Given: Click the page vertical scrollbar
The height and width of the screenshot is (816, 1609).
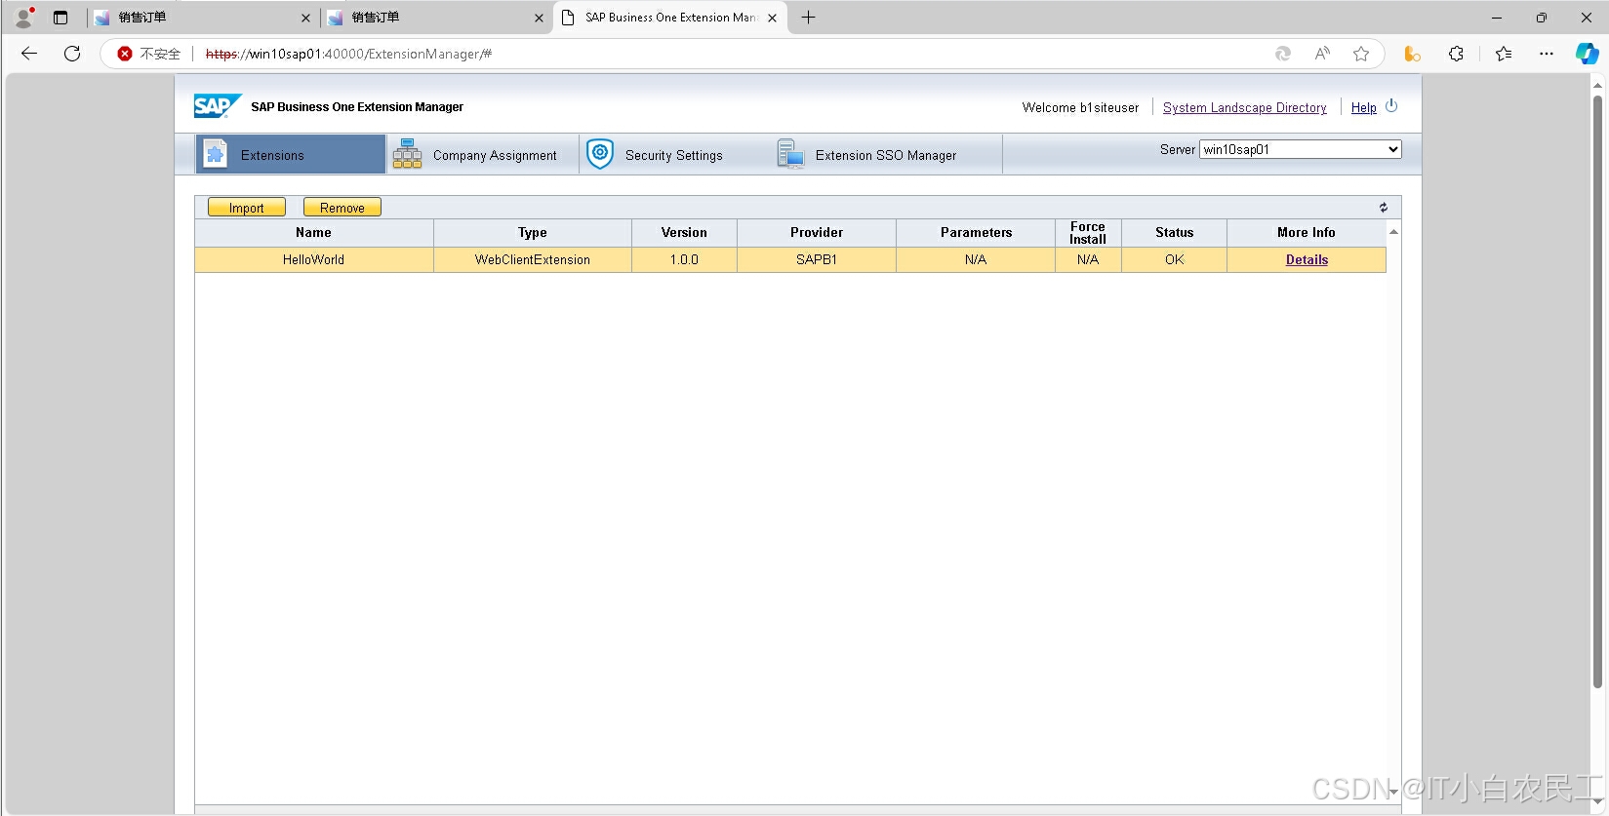Looking at the screenshot, I should (1598, 390).
